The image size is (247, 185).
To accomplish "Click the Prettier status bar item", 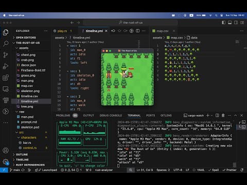I will pos(230,170).
